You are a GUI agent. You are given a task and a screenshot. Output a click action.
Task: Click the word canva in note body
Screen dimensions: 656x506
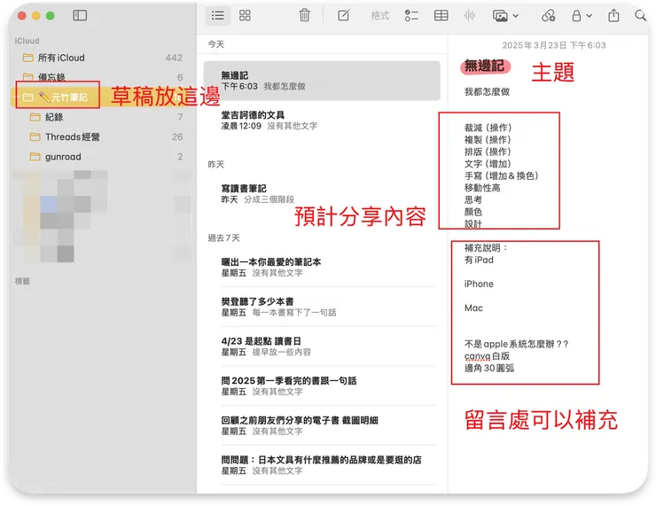(x=477, y=356)
